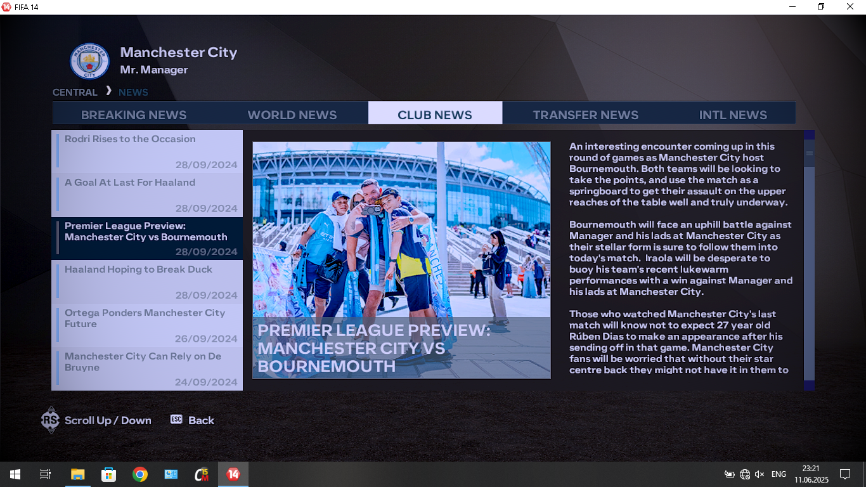Click the Scroll Up / Down label
This screenshot has height=487, width=866.
tap(108, 420)
